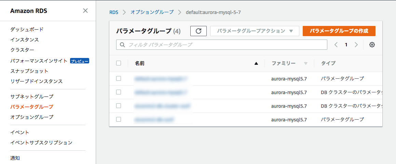Screen dimensions: 396x164
Task: Close the Amazon RDS sidebar panel
Action: click(x=85, y=11)
